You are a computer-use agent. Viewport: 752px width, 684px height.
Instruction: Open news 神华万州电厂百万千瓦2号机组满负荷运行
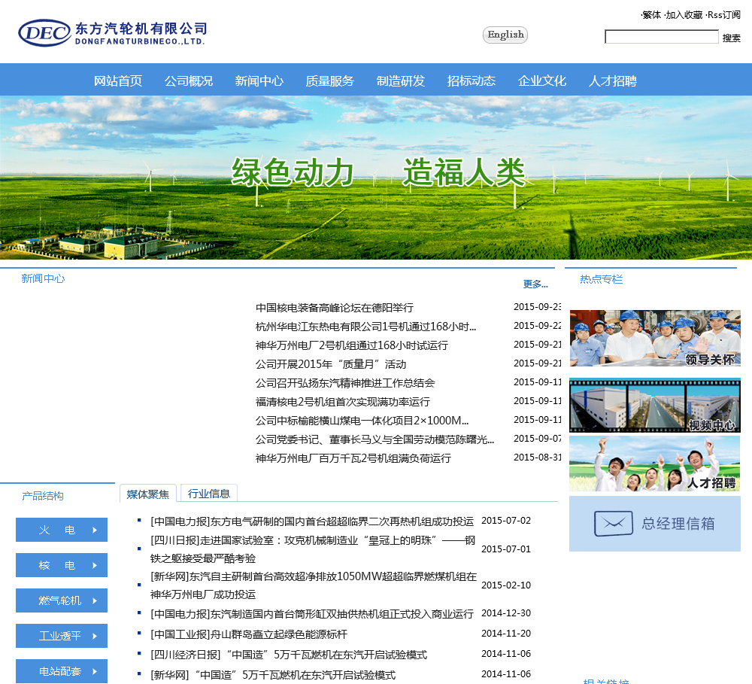(x=353, y=458)
